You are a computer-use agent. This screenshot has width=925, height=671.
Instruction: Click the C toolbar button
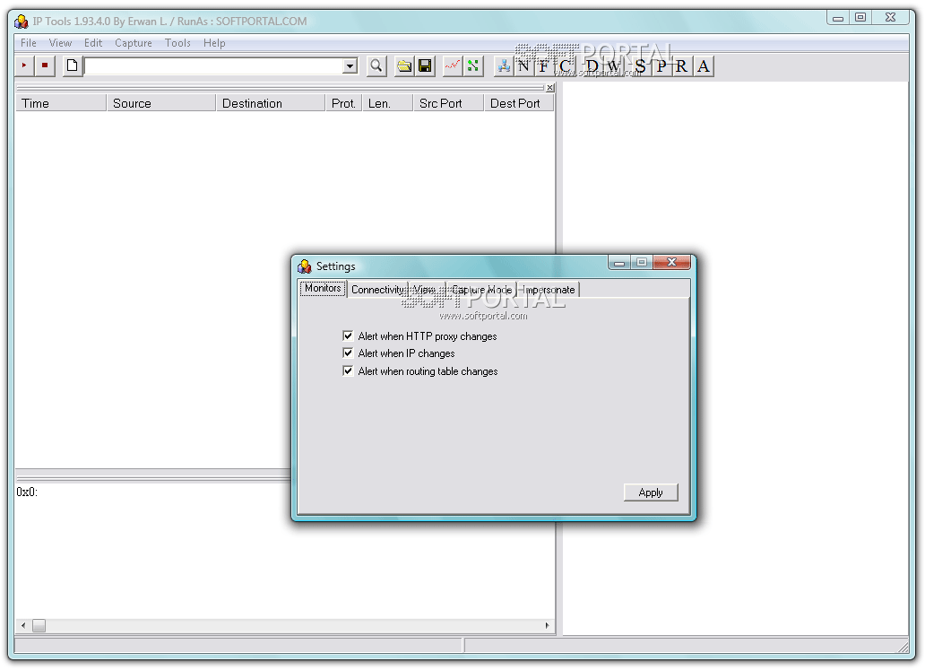(565, 65)
